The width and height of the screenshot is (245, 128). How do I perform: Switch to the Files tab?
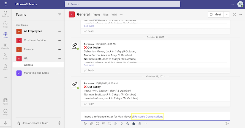[105, 15]
